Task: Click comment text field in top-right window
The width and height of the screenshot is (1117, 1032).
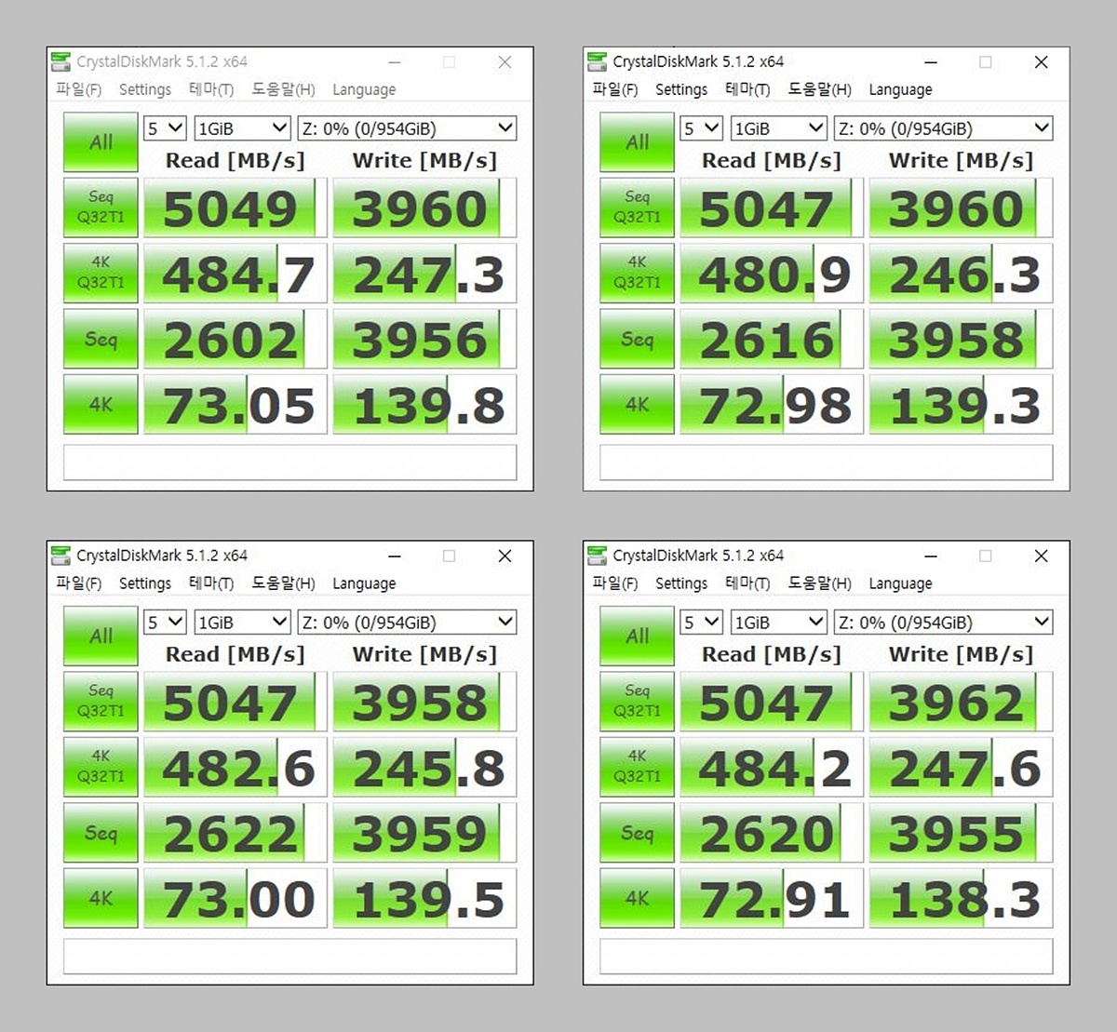Action: coord(826,462)
